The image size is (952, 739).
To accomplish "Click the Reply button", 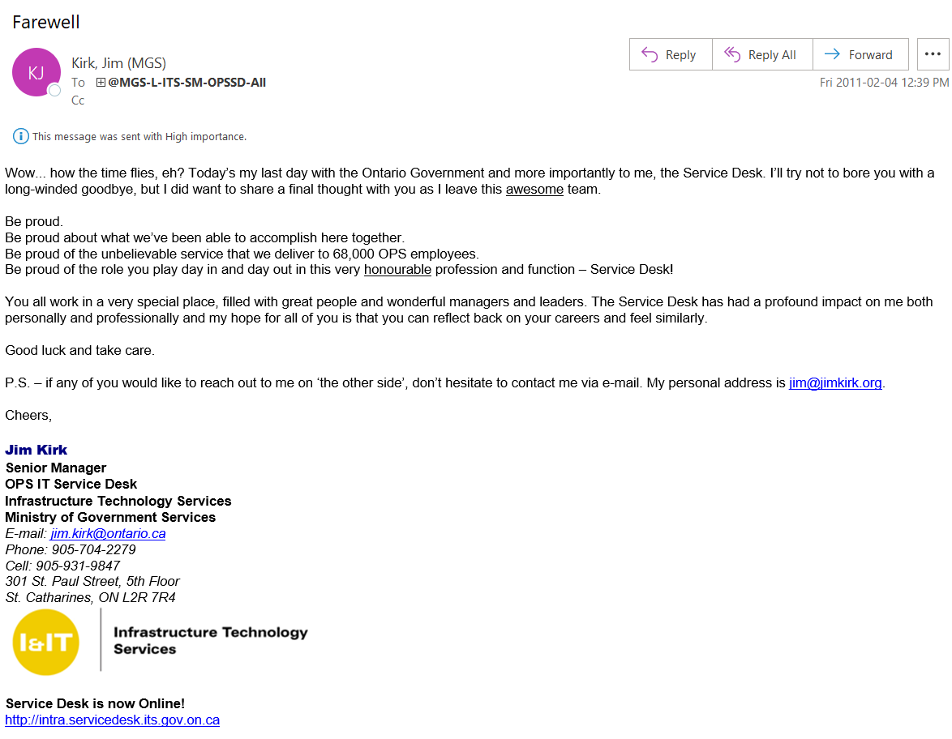I will point(670,54).
